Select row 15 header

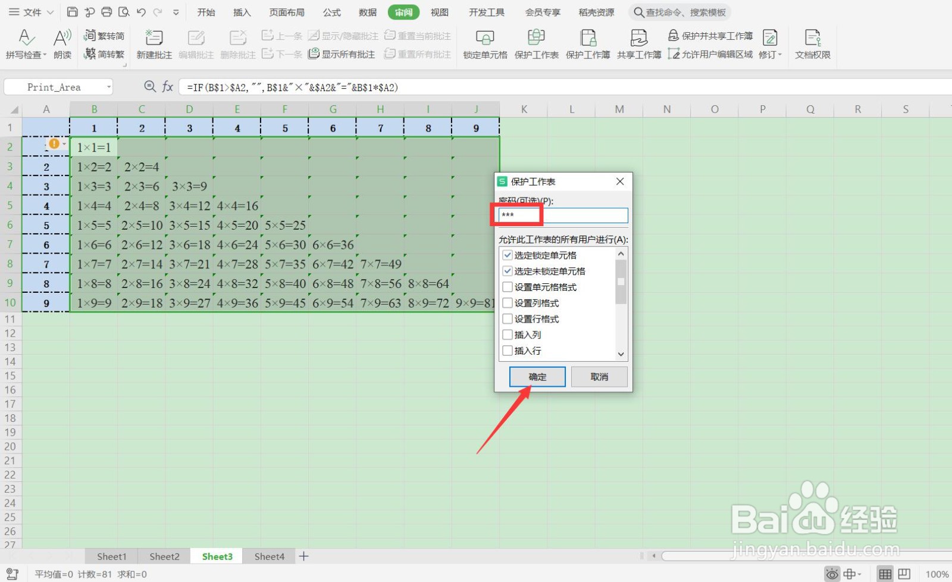(10, 376)
